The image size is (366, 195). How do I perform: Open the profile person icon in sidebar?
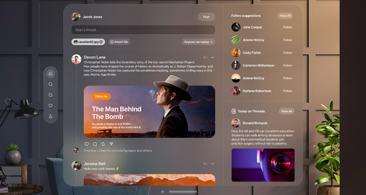51,116
